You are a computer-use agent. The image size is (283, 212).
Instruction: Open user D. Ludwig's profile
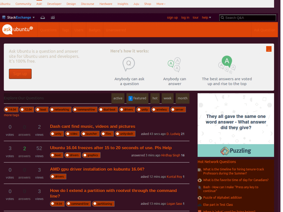tap(173, 134)
